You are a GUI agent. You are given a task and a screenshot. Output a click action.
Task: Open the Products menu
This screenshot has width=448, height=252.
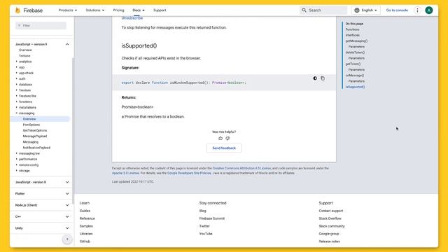68,10
